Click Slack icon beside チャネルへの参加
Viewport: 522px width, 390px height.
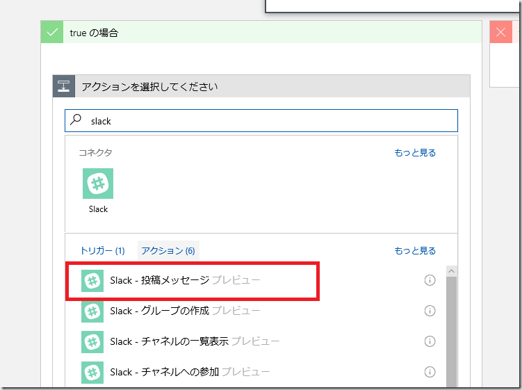(92, 373)
